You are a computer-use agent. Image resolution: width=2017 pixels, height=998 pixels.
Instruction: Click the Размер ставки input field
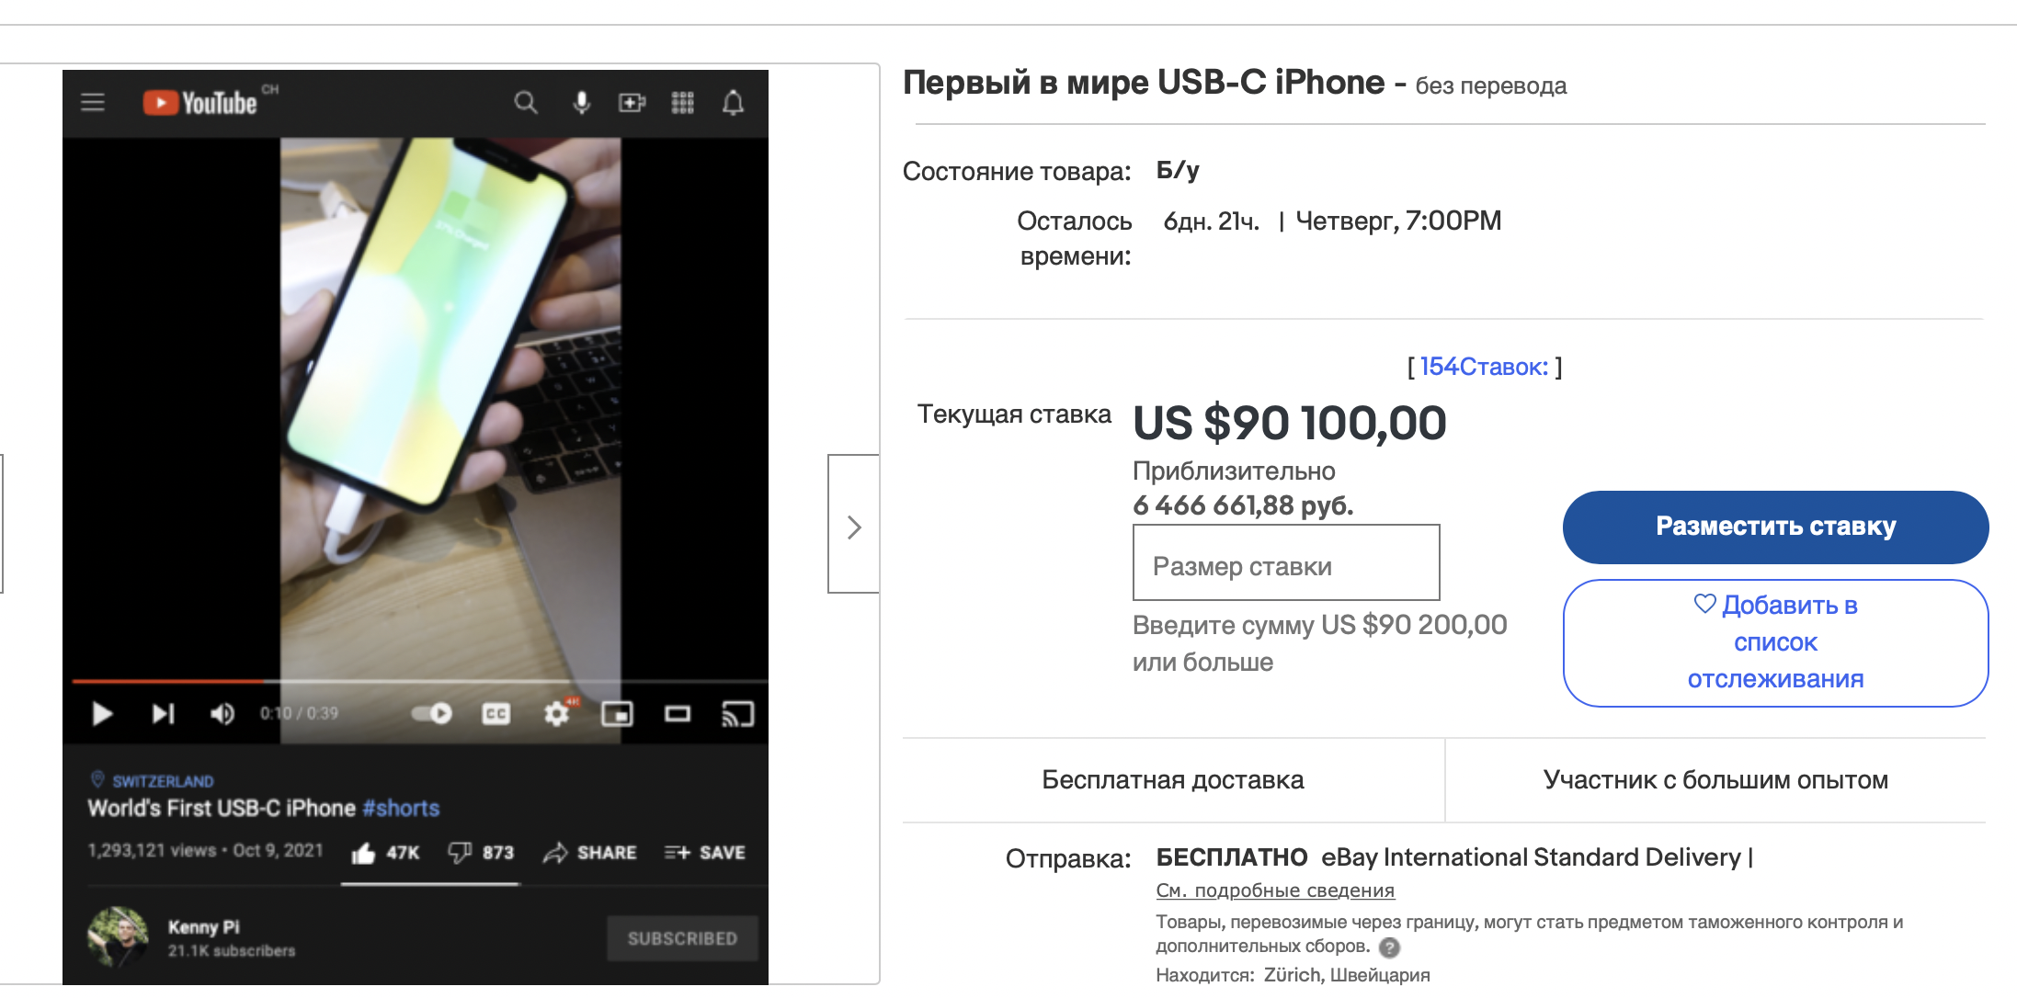point(1286,562)
